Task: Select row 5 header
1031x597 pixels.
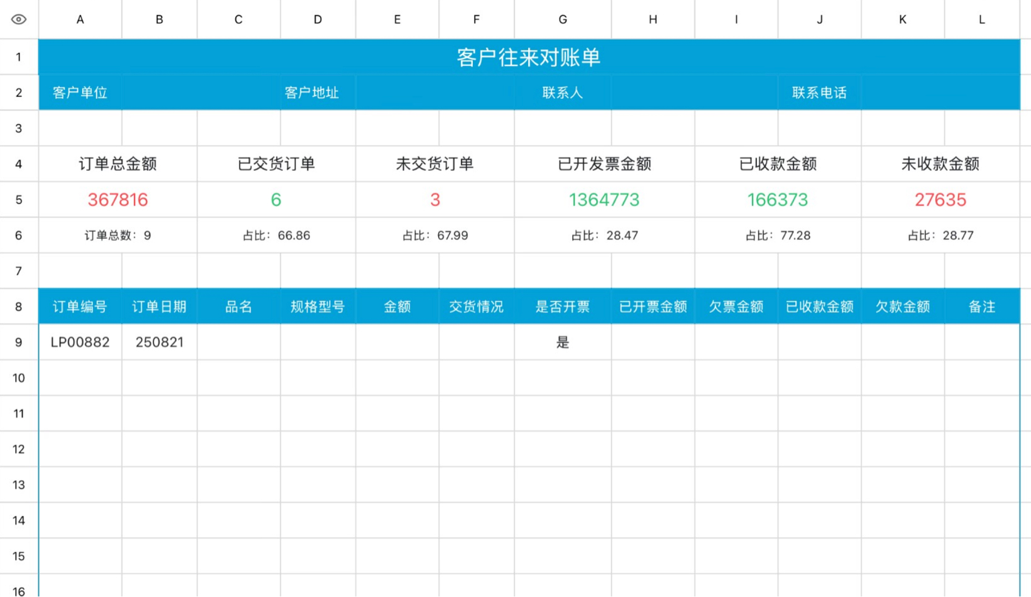Action: click(x=19, y=200)
